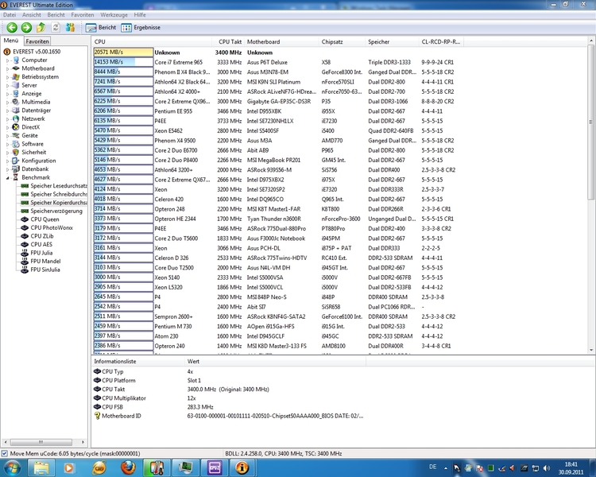596x477 pixels.
Task: Toggle the status bar Move Mem checkbox
Action: pos(4,453)
